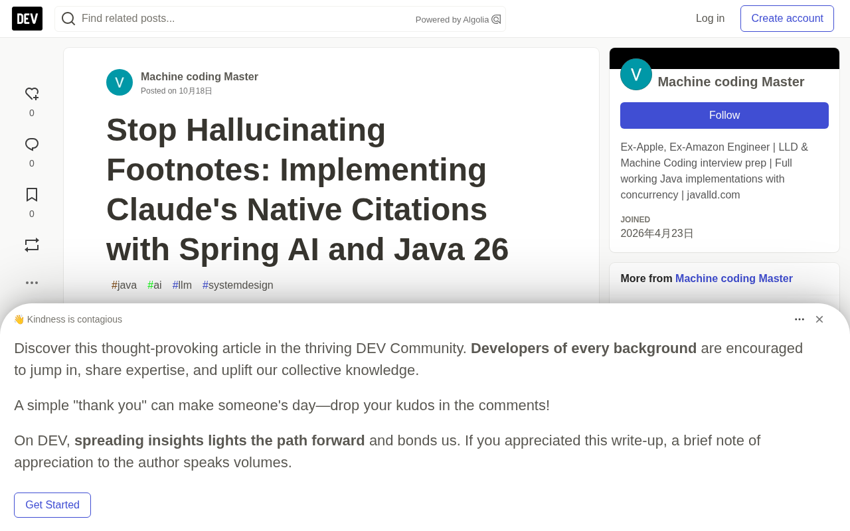Bookmark the post with the save icon
This screenshot has height=531, width=850.
point(32,194)
